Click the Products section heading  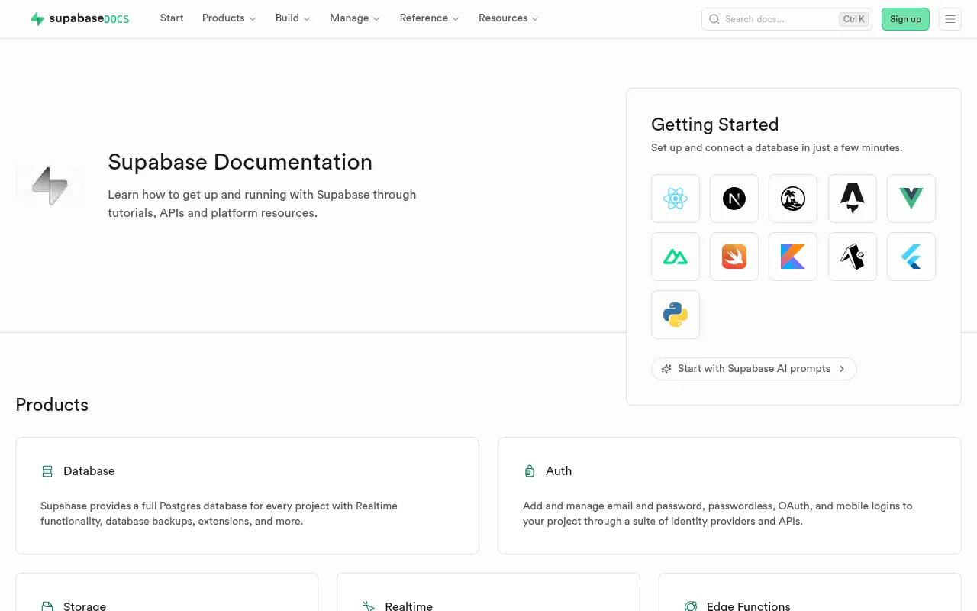[x=52, y=405]
